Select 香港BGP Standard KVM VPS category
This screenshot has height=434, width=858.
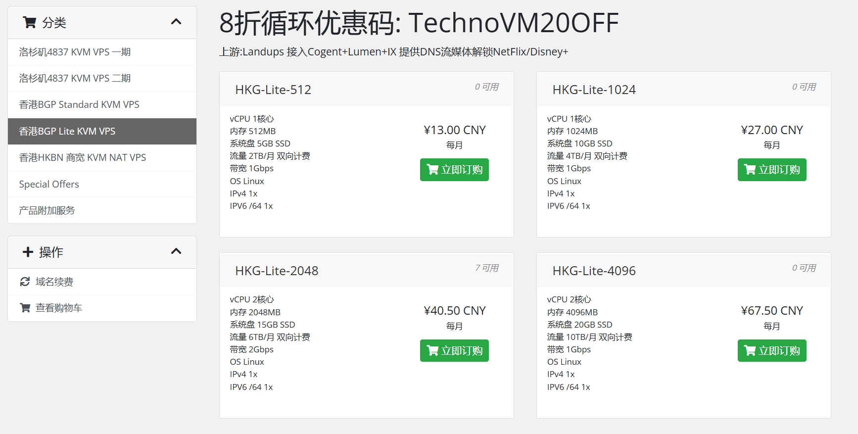click(79, 104)
